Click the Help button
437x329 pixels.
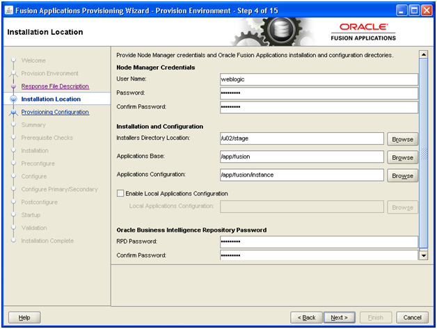[x=24, y=317]
